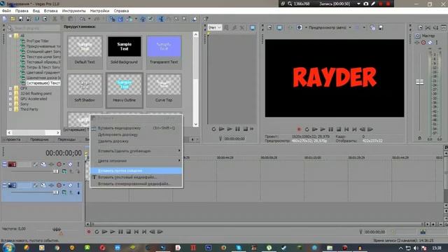
Task: Select the highlighted insert empty event menu item
Action: point(136,171)
